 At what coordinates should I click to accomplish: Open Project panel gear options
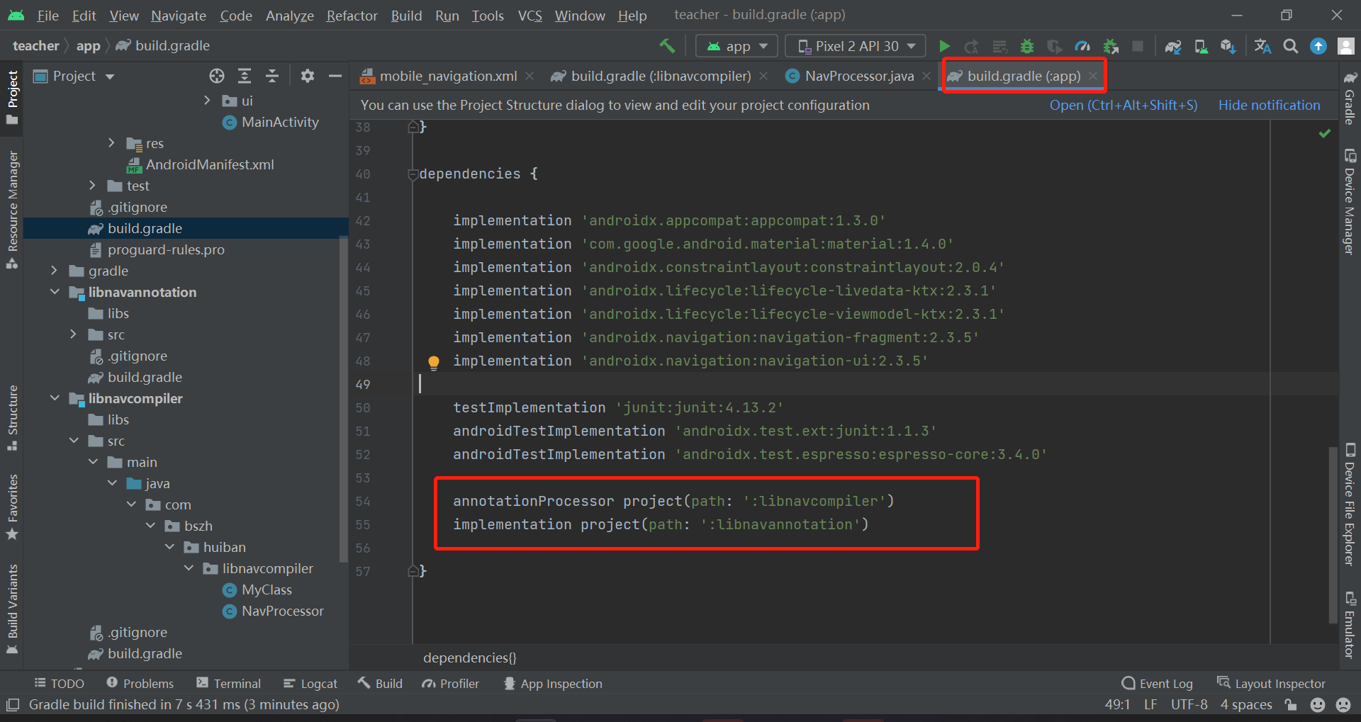(307, 76)
